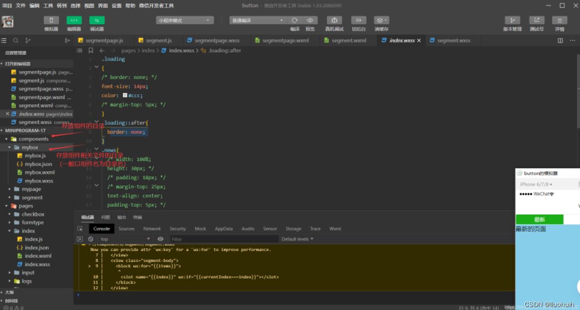Toggle the debugger (调试器) panel button
Image resolution: width=580 pixels, height=310 pixels.
point(97,20)
